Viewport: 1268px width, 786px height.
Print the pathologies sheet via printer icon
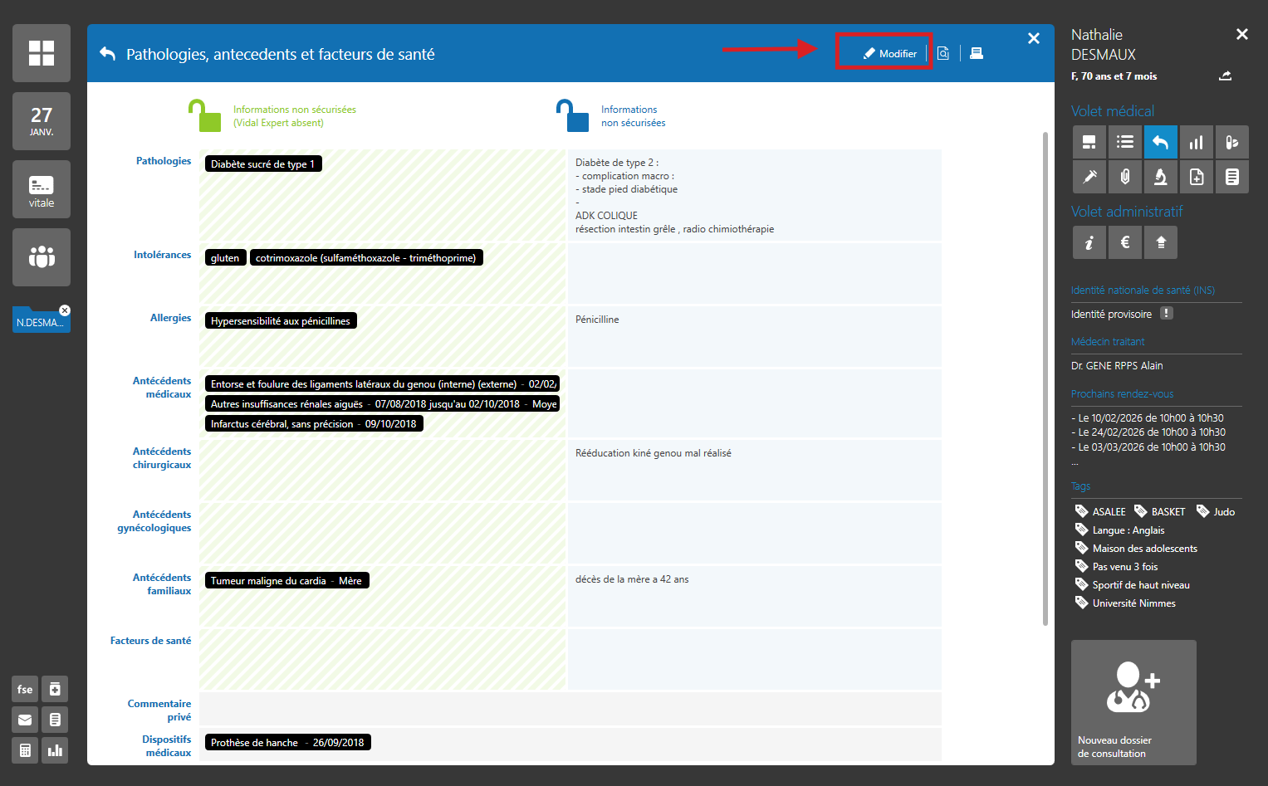pos(977,53)
